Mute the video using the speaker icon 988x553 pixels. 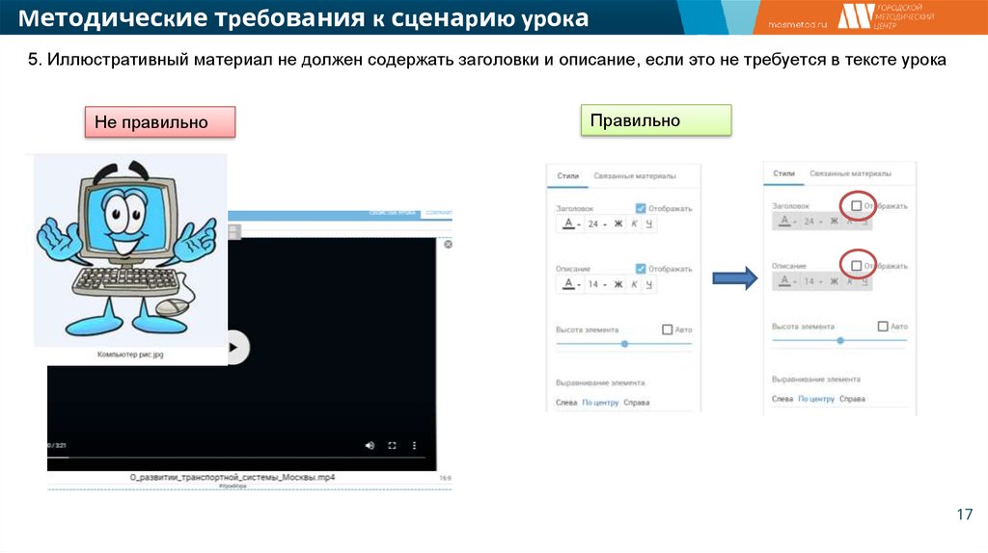click(x=370, y=445)
